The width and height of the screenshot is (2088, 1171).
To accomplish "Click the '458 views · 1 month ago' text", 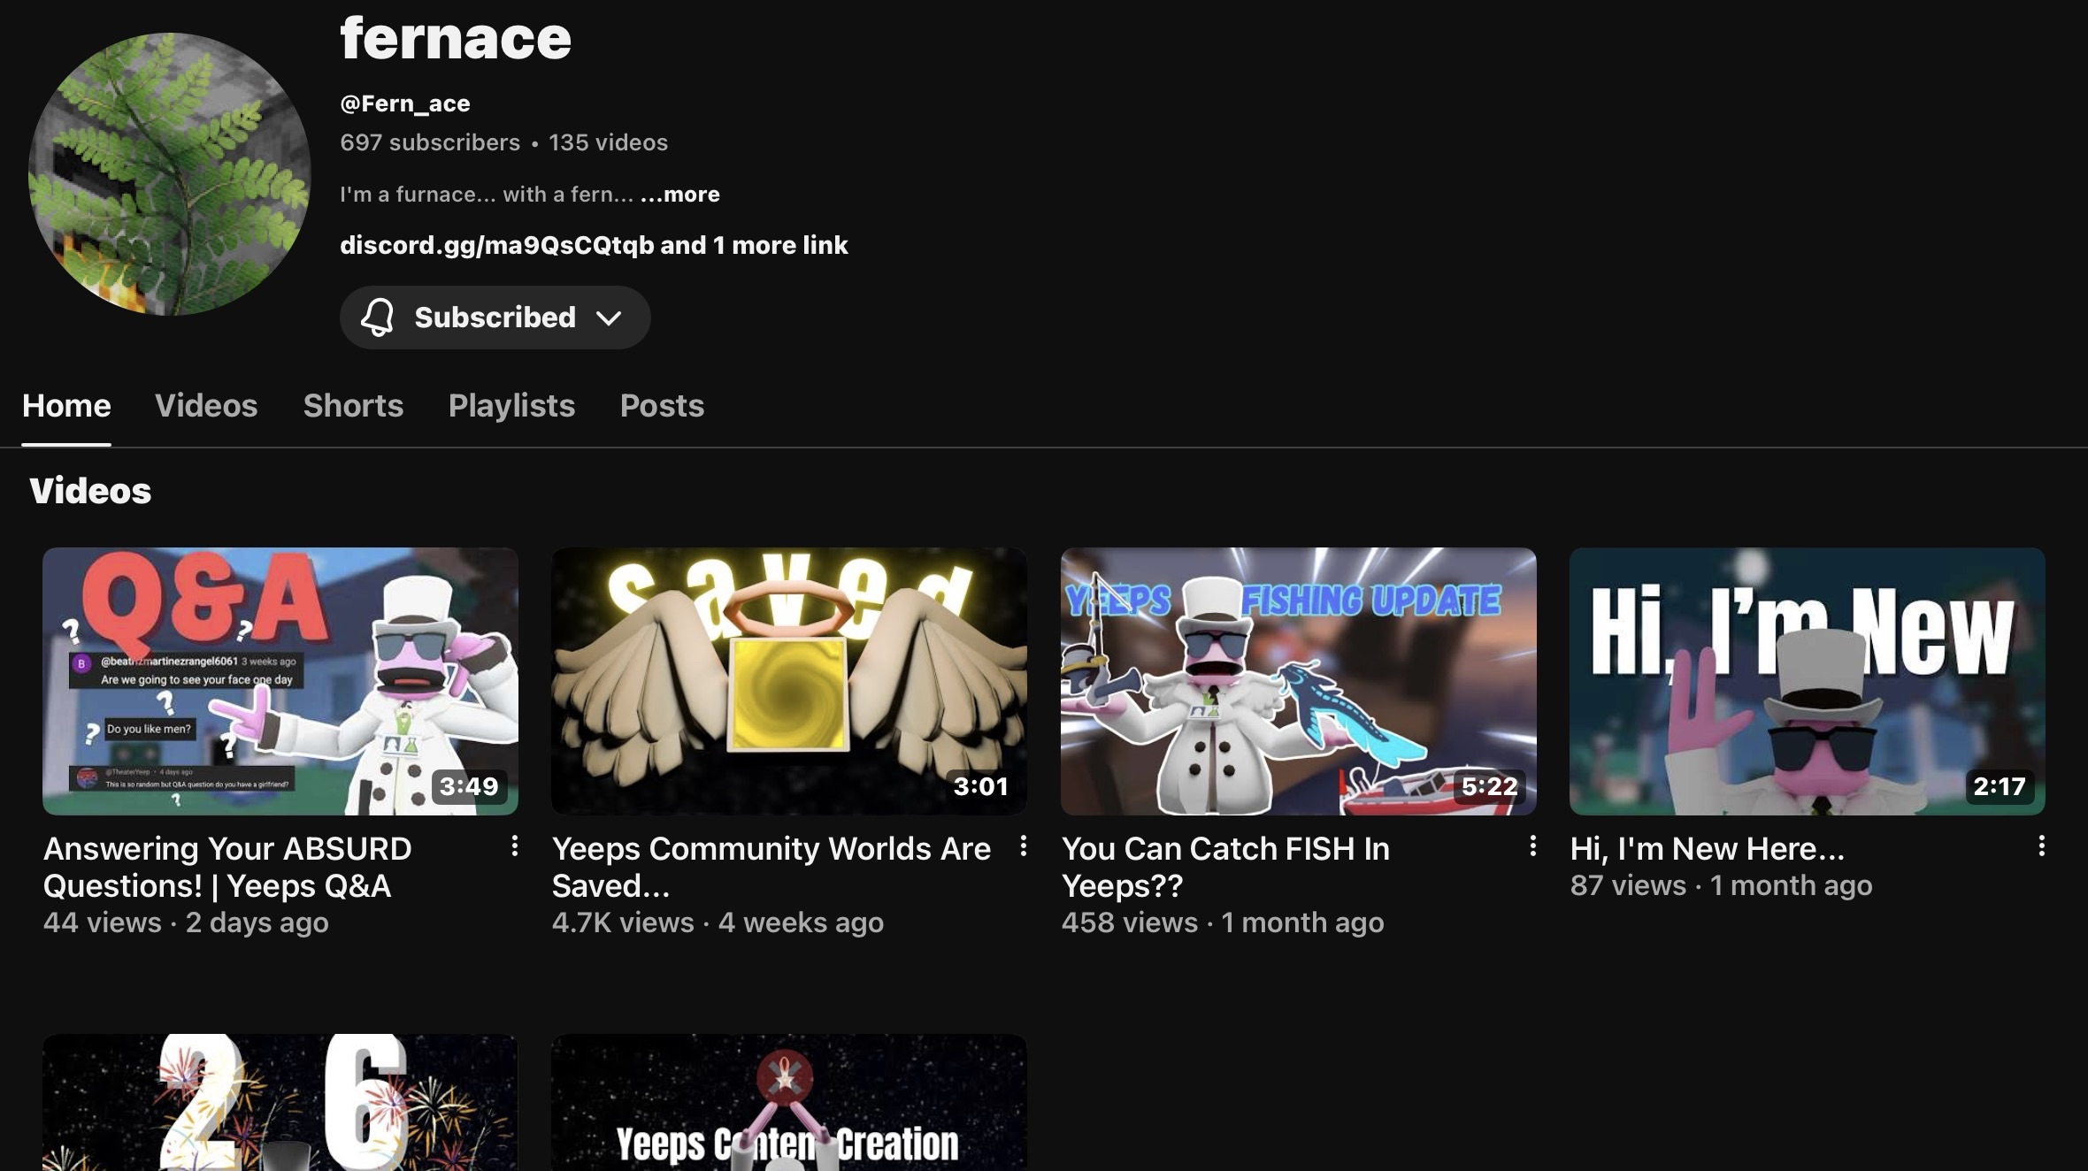I will pos(1223,922).
